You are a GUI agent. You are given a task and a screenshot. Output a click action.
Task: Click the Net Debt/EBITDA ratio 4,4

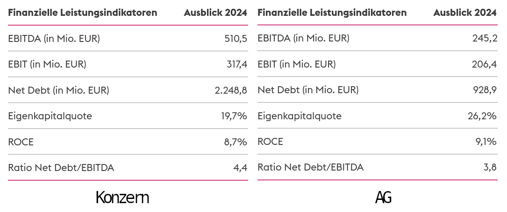point(240,168)
